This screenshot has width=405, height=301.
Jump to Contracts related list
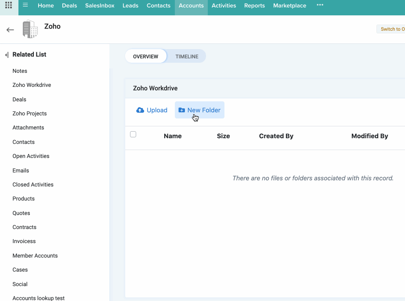25,227
